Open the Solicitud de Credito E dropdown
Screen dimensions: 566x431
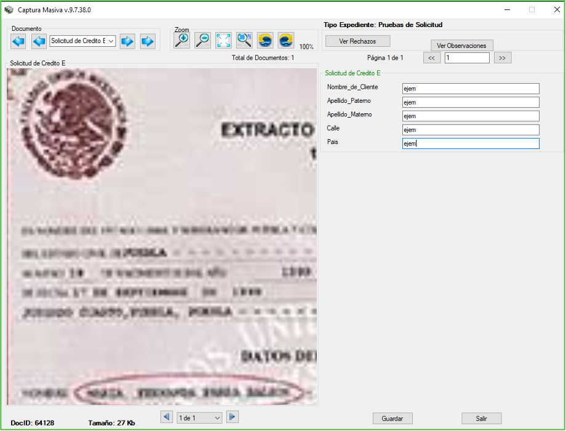click(82, 41)
